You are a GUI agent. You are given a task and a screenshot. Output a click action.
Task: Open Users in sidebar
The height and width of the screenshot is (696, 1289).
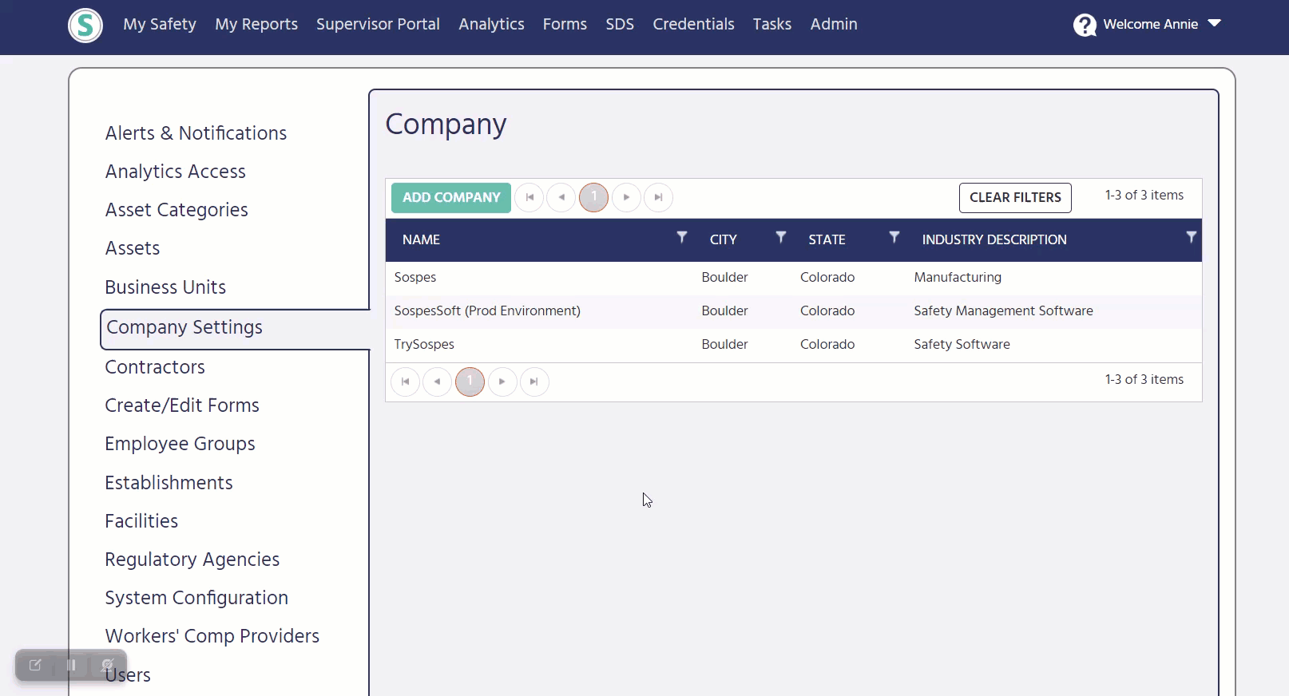(x=128, y=675)
